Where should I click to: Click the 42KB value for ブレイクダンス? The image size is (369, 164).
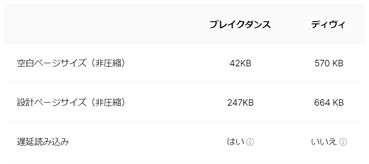[x=240, y=63]
